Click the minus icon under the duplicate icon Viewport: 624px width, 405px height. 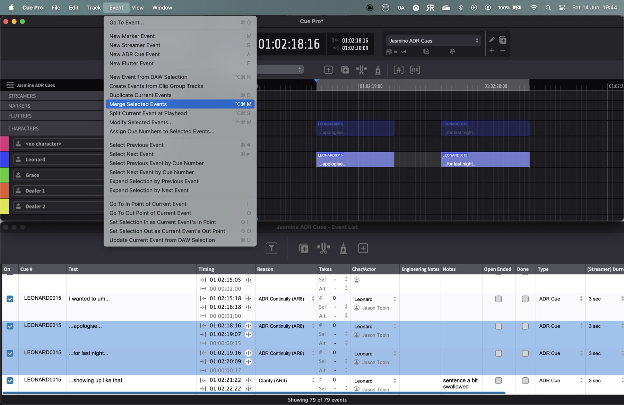pos(503,51)
